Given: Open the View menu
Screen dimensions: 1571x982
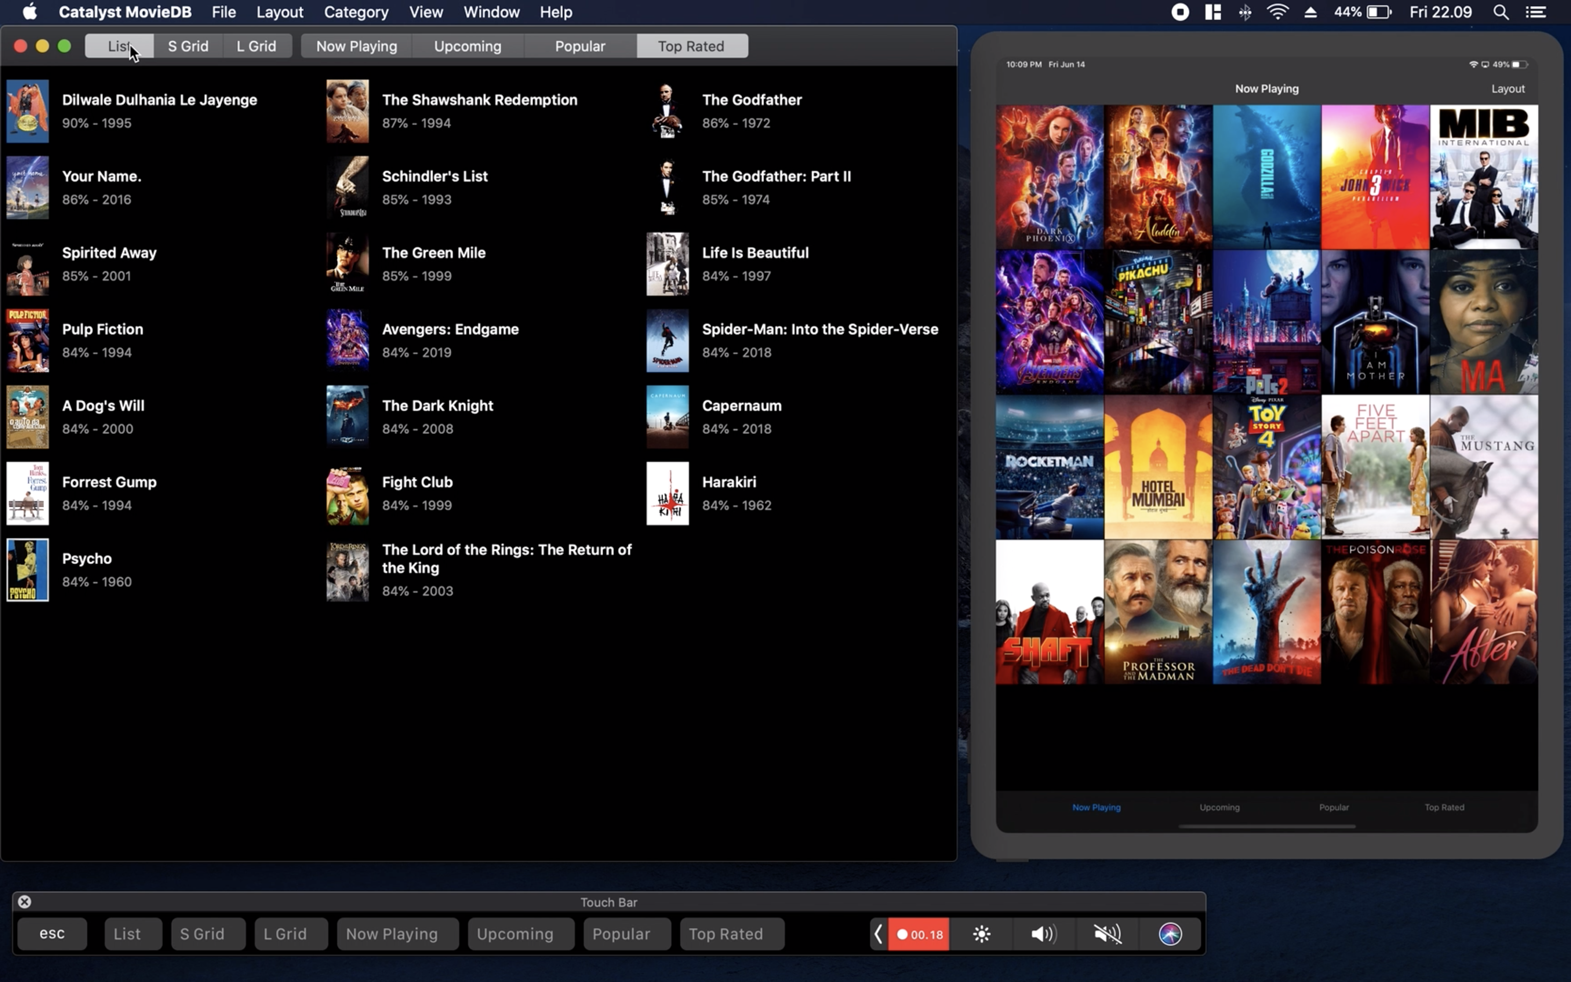Looking at the screenshot, I should 426,12.
